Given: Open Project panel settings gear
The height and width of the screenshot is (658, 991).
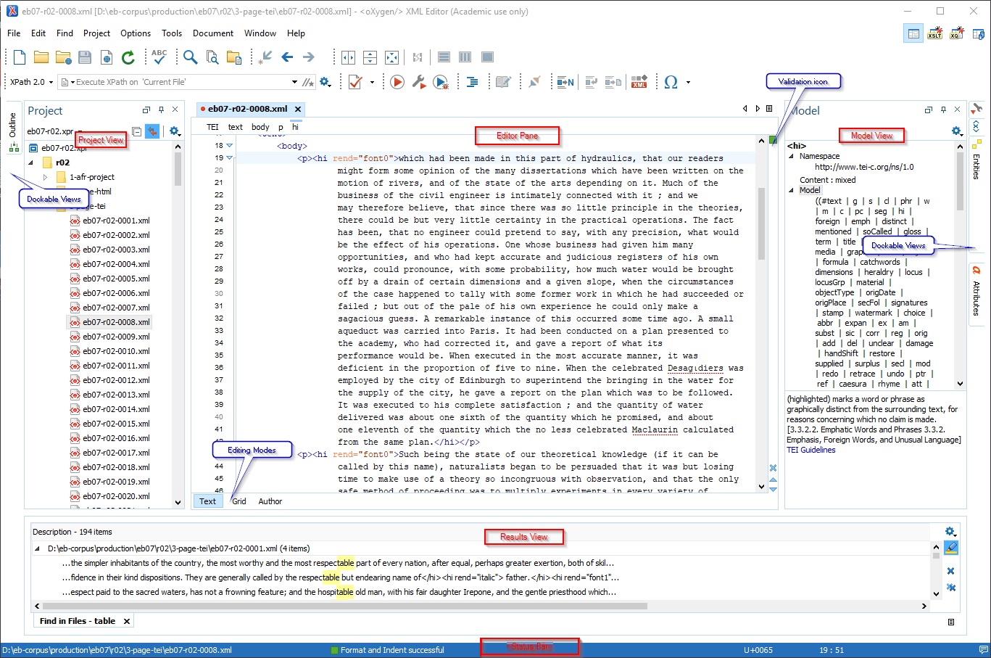Looking at the screenshot, I should point(174,131).
